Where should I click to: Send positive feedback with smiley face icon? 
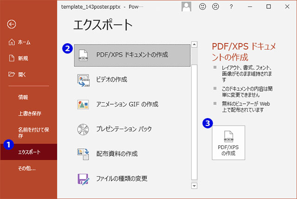(202, 7)
